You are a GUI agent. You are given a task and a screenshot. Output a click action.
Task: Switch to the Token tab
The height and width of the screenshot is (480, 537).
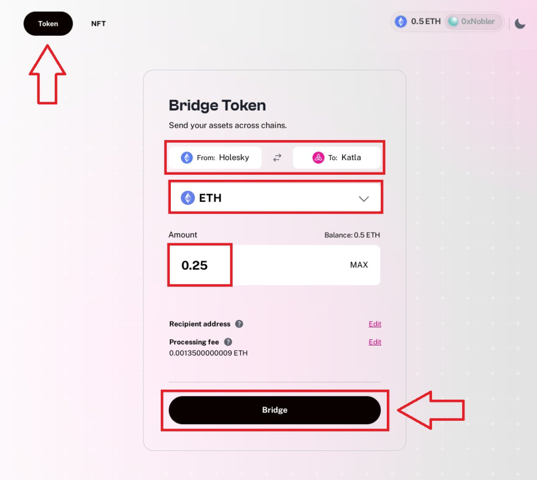point(48,23)
